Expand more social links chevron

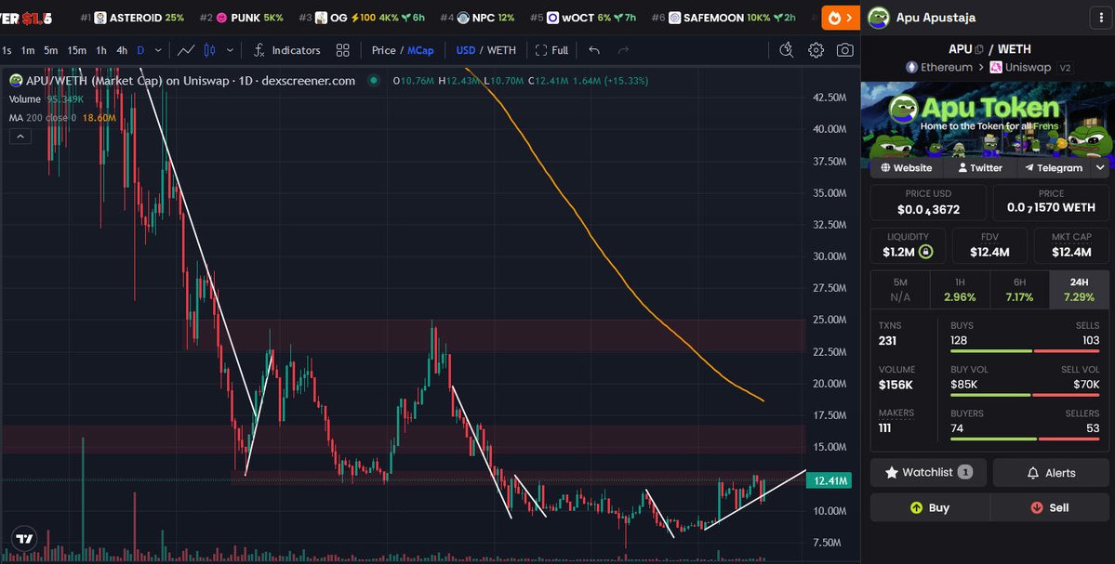coord(1100,168)
